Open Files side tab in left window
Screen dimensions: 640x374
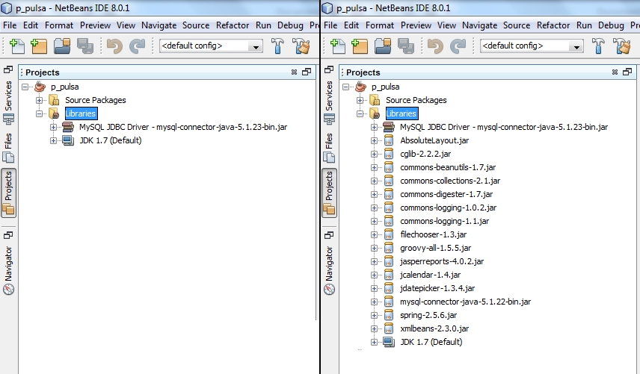(x=8, y=147)
